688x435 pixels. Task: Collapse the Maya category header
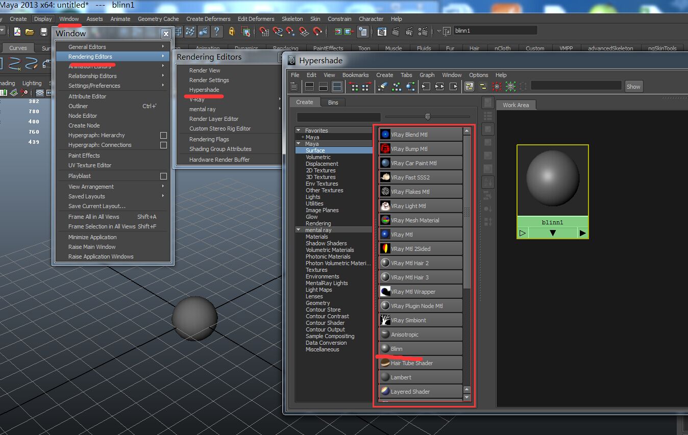click(298, 144)
